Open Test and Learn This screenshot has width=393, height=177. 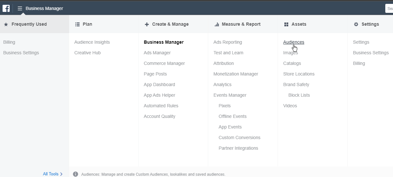click(x=228, y=53)
